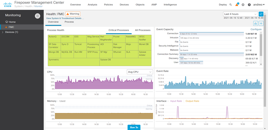Click the Warning status badge

click(x=73, y=14)
